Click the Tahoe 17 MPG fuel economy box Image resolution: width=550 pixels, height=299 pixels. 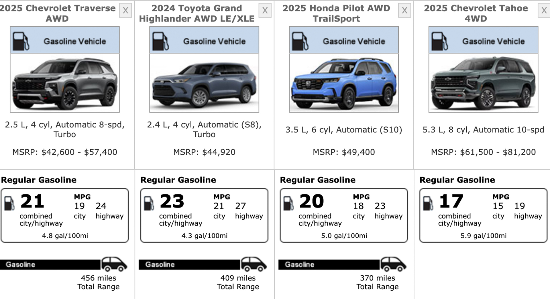click(483, 215)
